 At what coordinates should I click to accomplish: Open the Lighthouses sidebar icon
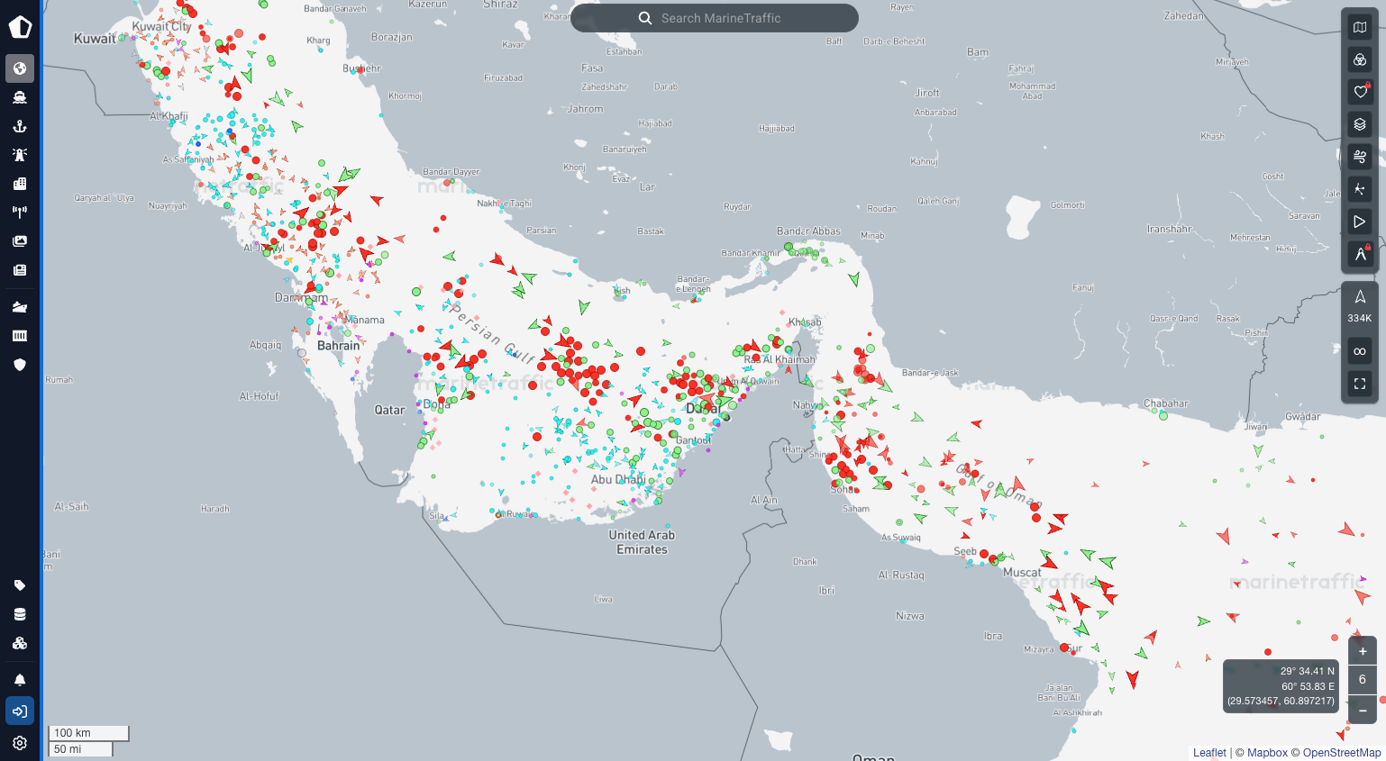(20, 155)
